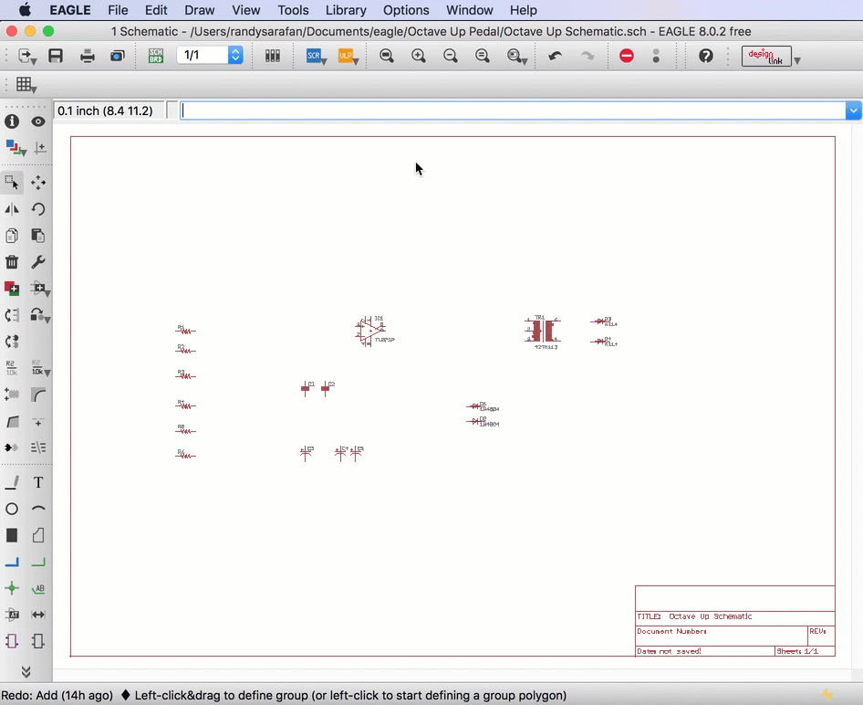The width and height of the screenshot is (863, 705).
Task: Select the Mark tool
Action: tap(39, 148)
